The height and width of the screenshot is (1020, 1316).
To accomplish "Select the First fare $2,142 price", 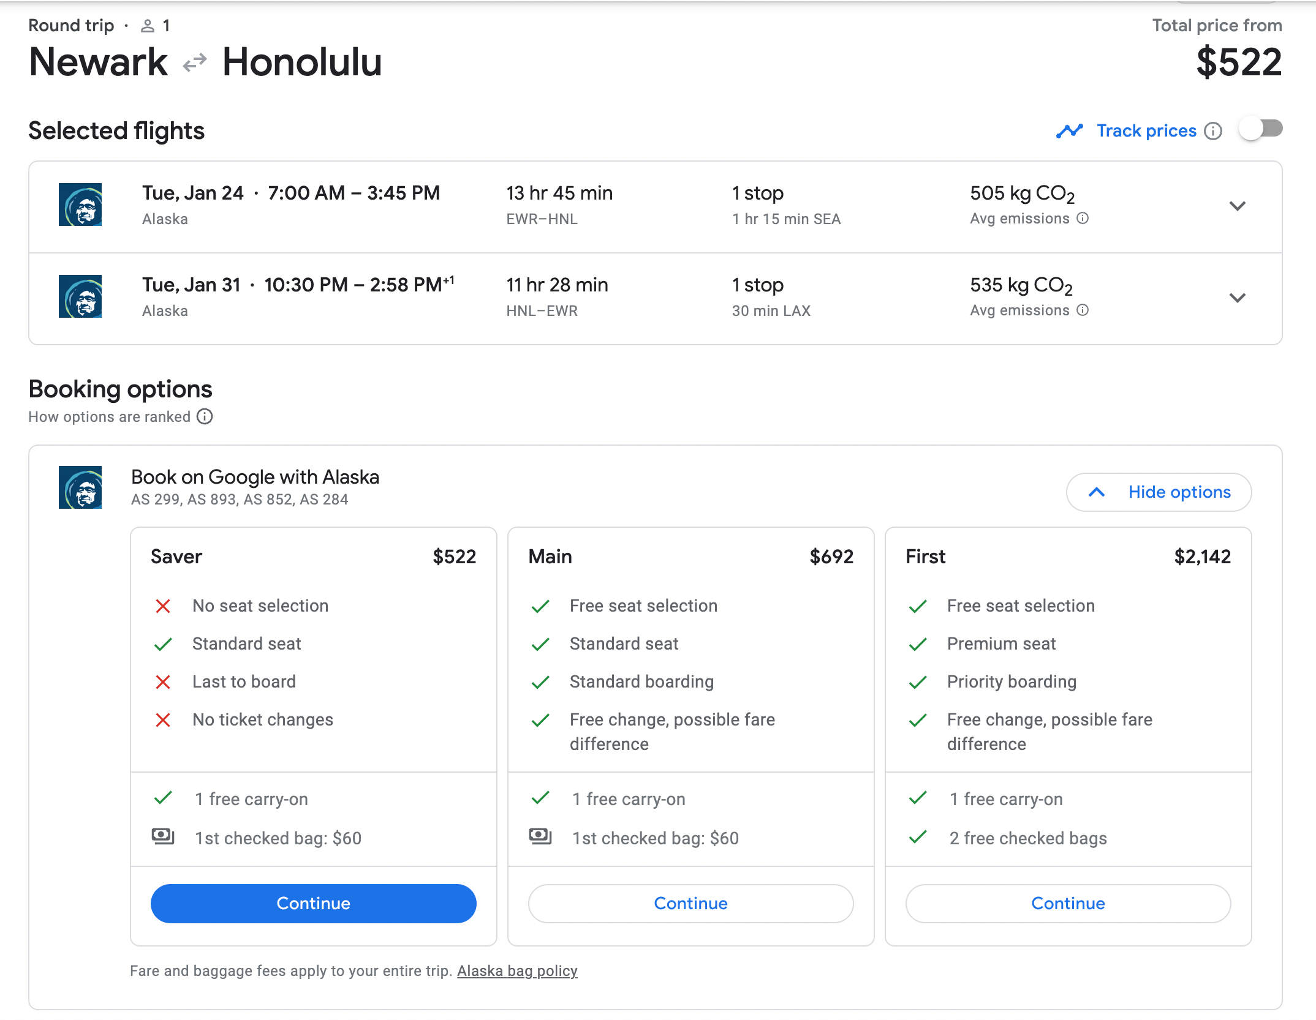I will [x=1202, y=557].
